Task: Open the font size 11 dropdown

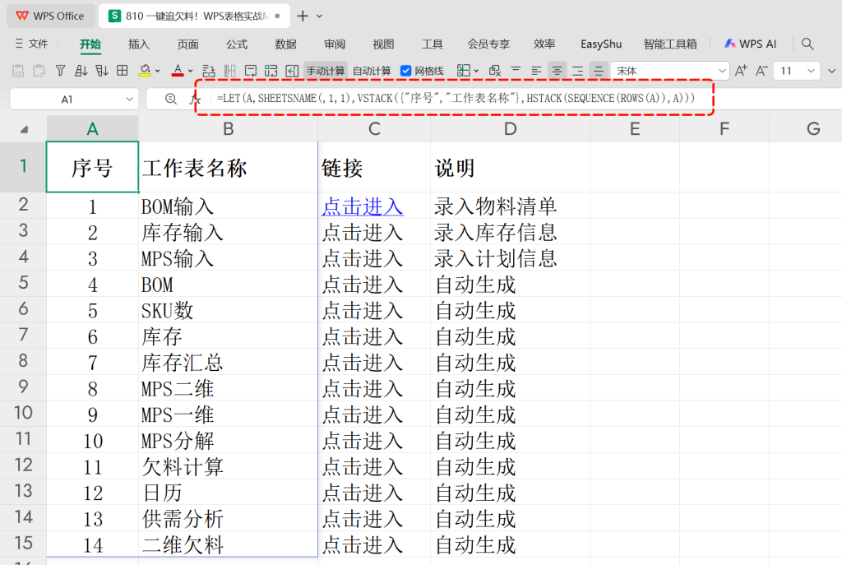Action: [811, 71]
